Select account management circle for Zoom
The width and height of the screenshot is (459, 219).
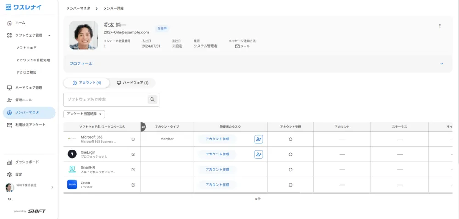pyautogui.click(x=291, y=185)
